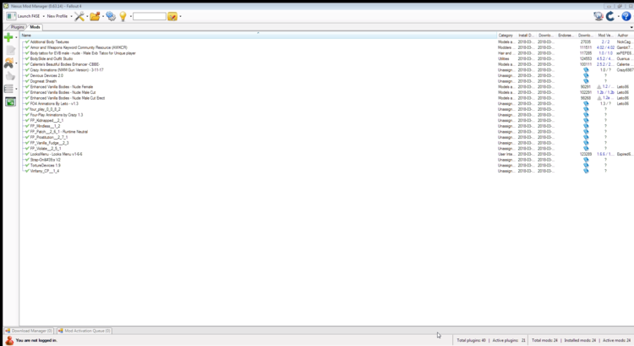This screenshot has height=346, width=634.
Task: Click the missing-ID icon for FP_Kidnapped__2_1
Action: [x=586, y=121]
